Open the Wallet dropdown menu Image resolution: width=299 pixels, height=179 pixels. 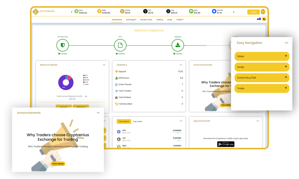[x=180, y=19]
